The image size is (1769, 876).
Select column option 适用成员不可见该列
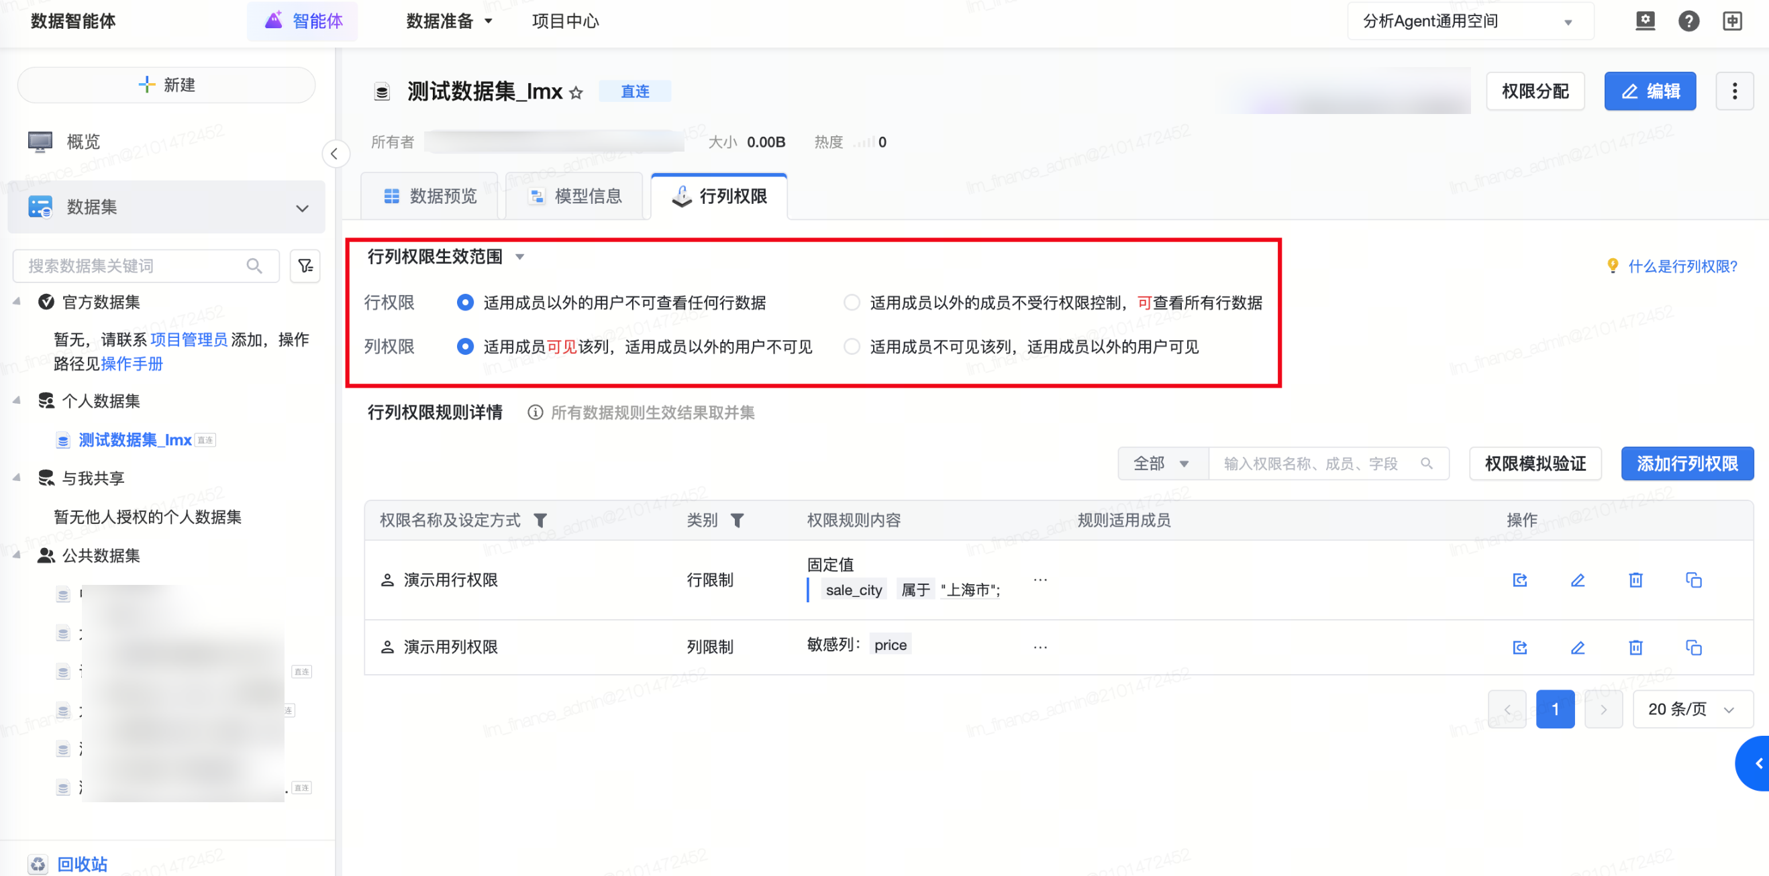[x=852, y=347]
